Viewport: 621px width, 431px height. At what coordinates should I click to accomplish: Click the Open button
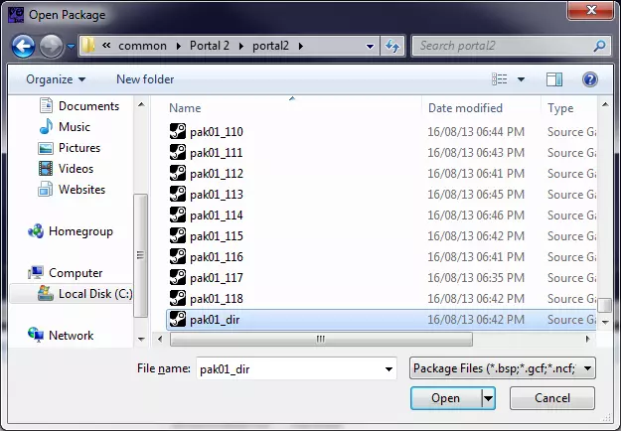pyautogui.click(x=446, y=398)
